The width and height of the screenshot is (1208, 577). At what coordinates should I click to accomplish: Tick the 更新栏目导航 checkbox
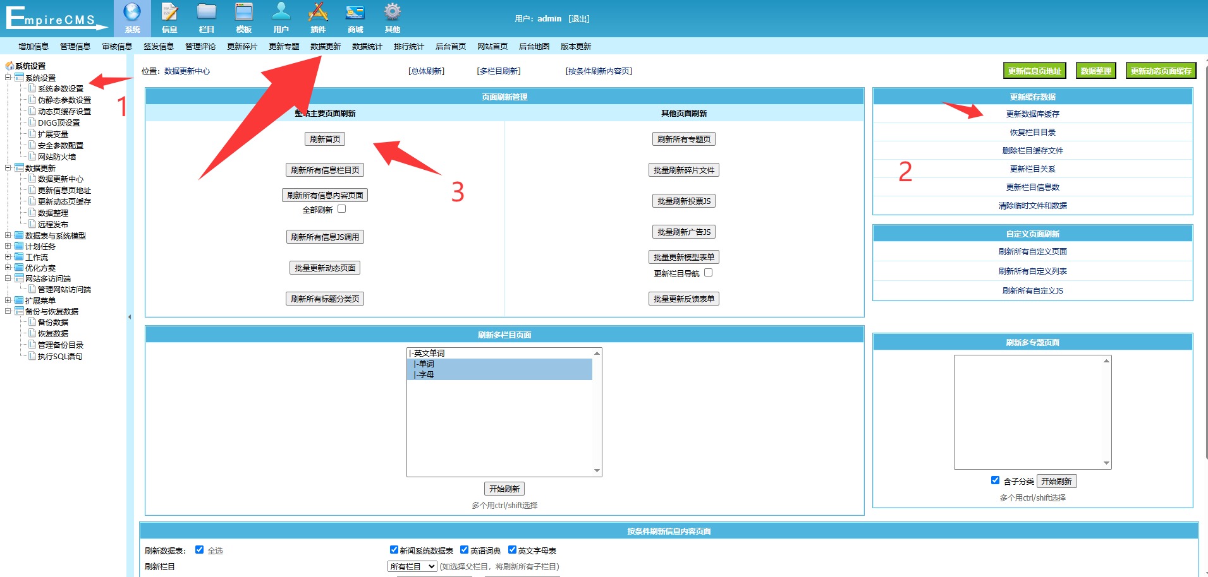709,273
